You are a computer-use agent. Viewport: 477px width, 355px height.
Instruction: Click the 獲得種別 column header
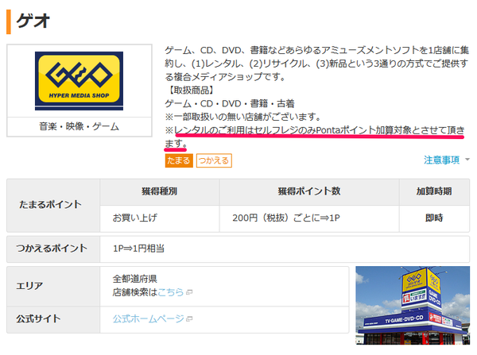(x=160, y=191)
